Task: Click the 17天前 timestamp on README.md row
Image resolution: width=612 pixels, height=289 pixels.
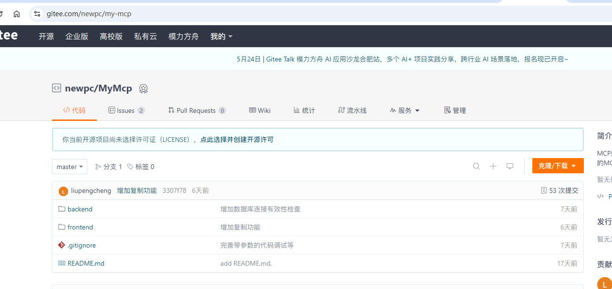Action: click(567, 263)
